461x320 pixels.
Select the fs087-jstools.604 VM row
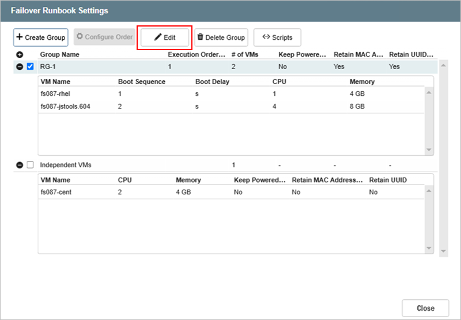tap(67, 107)
